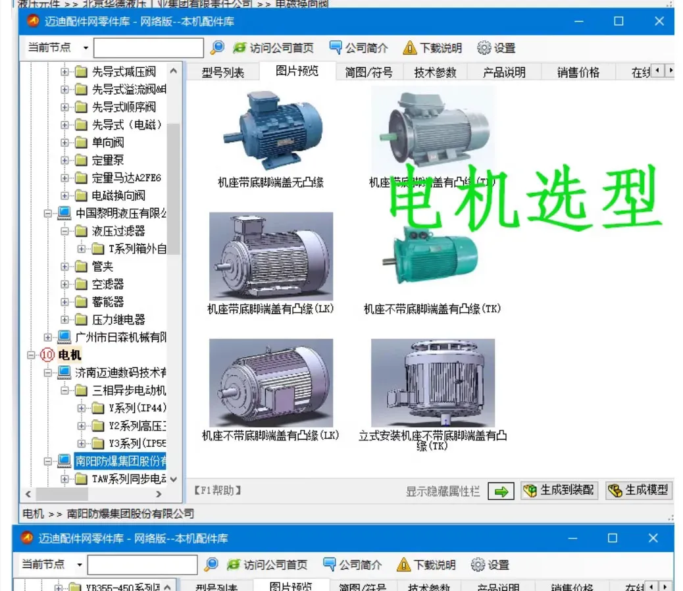683x591 pixels.
Task: Click the 【F1帮助】 text
Action: tap(218, 491)
